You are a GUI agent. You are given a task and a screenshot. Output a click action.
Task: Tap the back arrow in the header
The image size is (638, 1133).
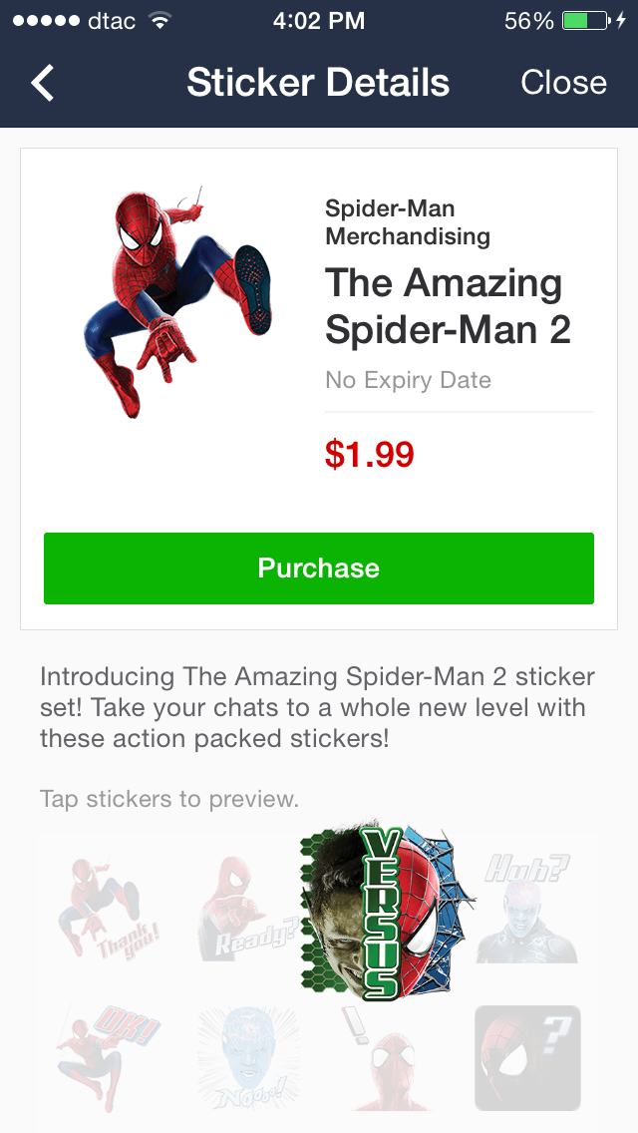click(43, 83)
